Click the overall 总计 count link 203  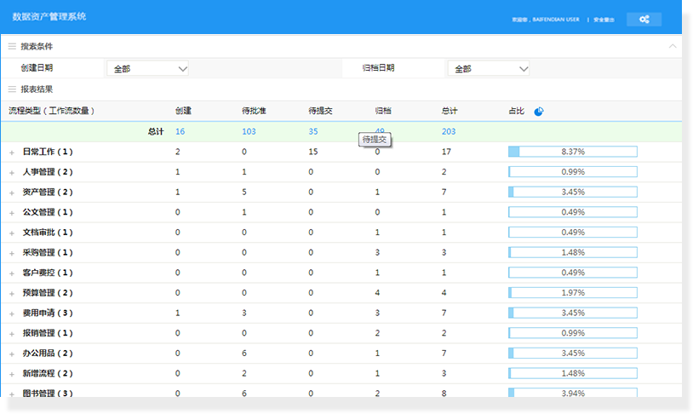pyautogui.click(x=449, y=132)
